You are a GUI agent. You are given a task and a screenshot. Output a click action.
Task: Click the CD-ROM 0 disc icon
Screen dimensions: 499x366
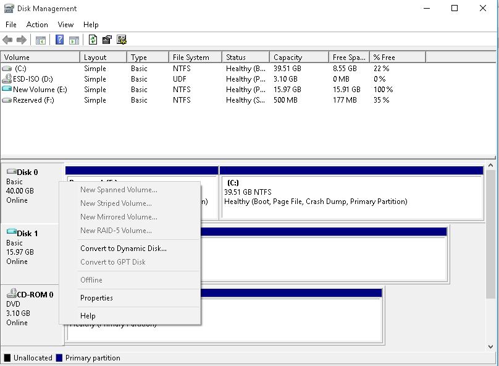(12, 293)
